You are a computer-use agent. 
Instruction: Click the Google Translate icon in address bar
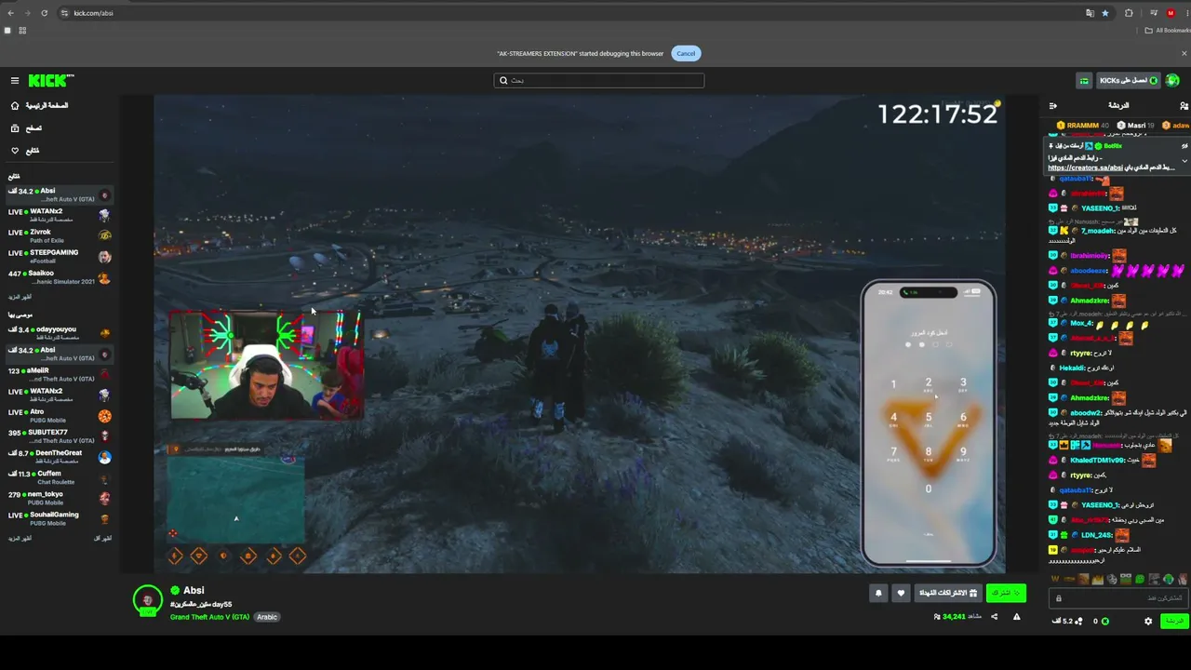point(1090,13)
